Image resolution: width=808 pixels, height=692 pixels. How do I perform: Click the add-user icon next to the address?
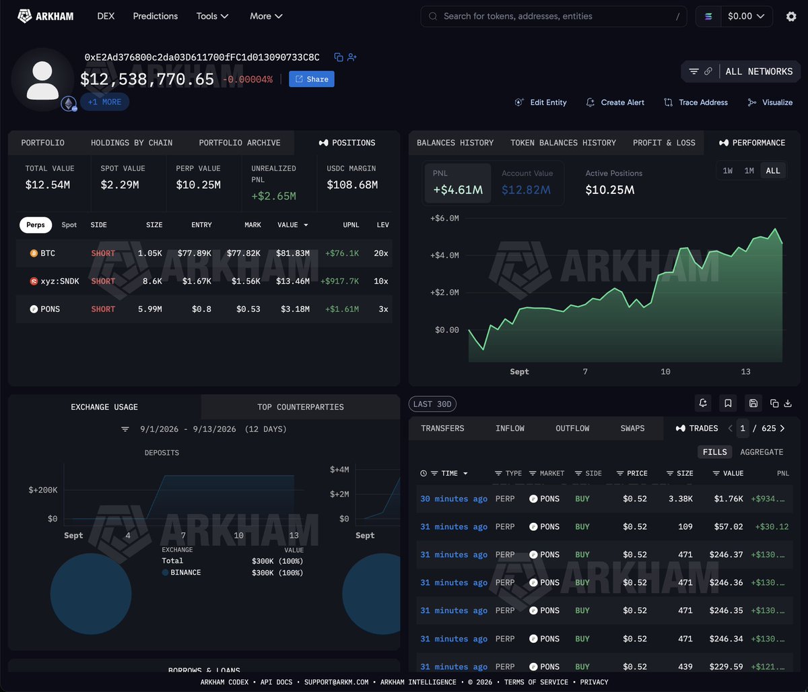tap(352, 57)
